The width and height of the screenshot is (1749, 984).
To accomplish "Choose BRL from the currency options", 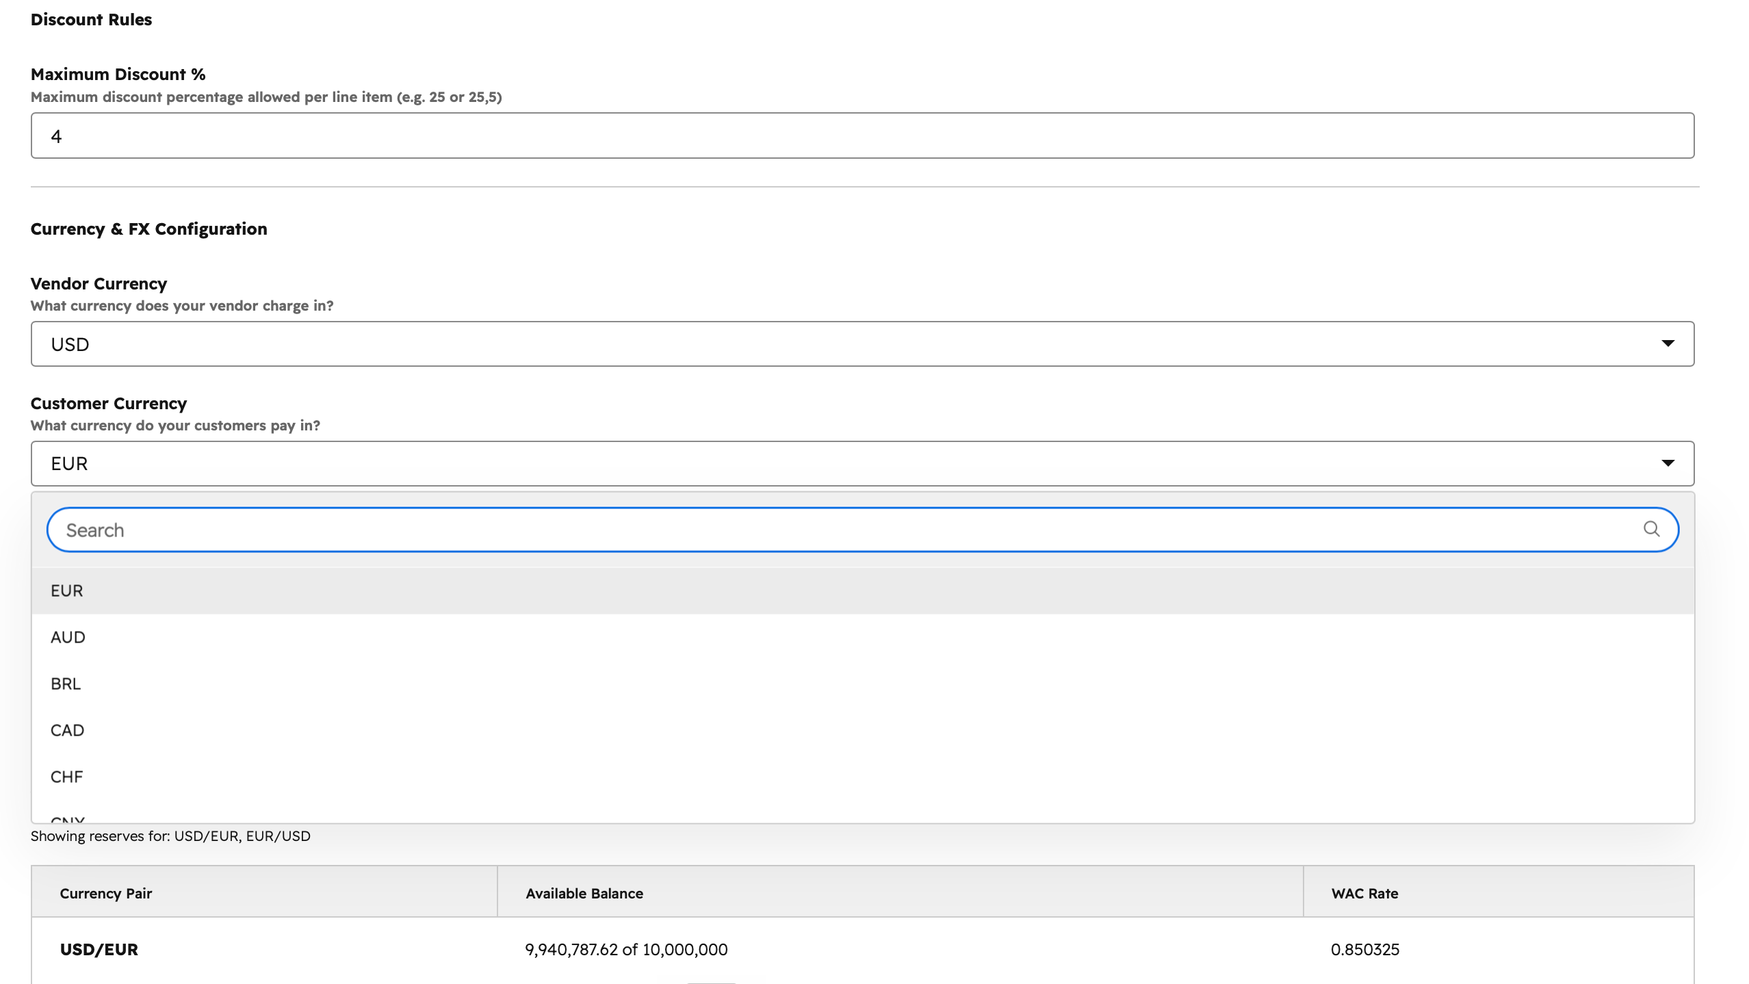I will pos(862,684).
